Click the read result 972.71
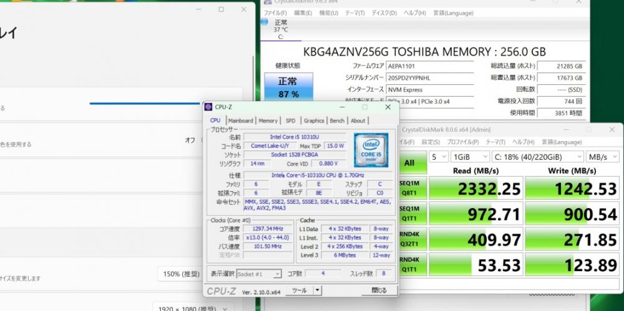This screenshot has height=311, width=624. coord(476,214)
